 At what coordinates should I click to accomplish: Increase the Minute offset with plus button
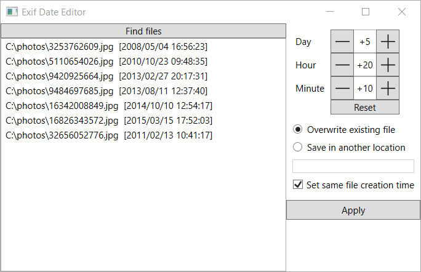point(388,88)
